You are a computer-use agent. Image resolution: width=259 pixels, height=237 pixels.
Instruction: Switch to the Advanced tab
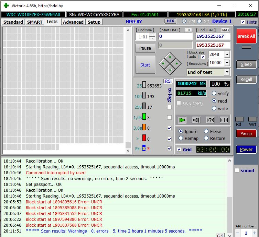(73, 22)
